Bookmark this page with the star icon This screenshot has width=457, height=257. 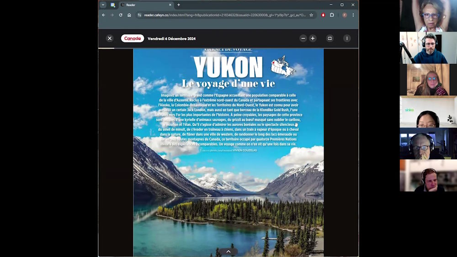point(311,15)
